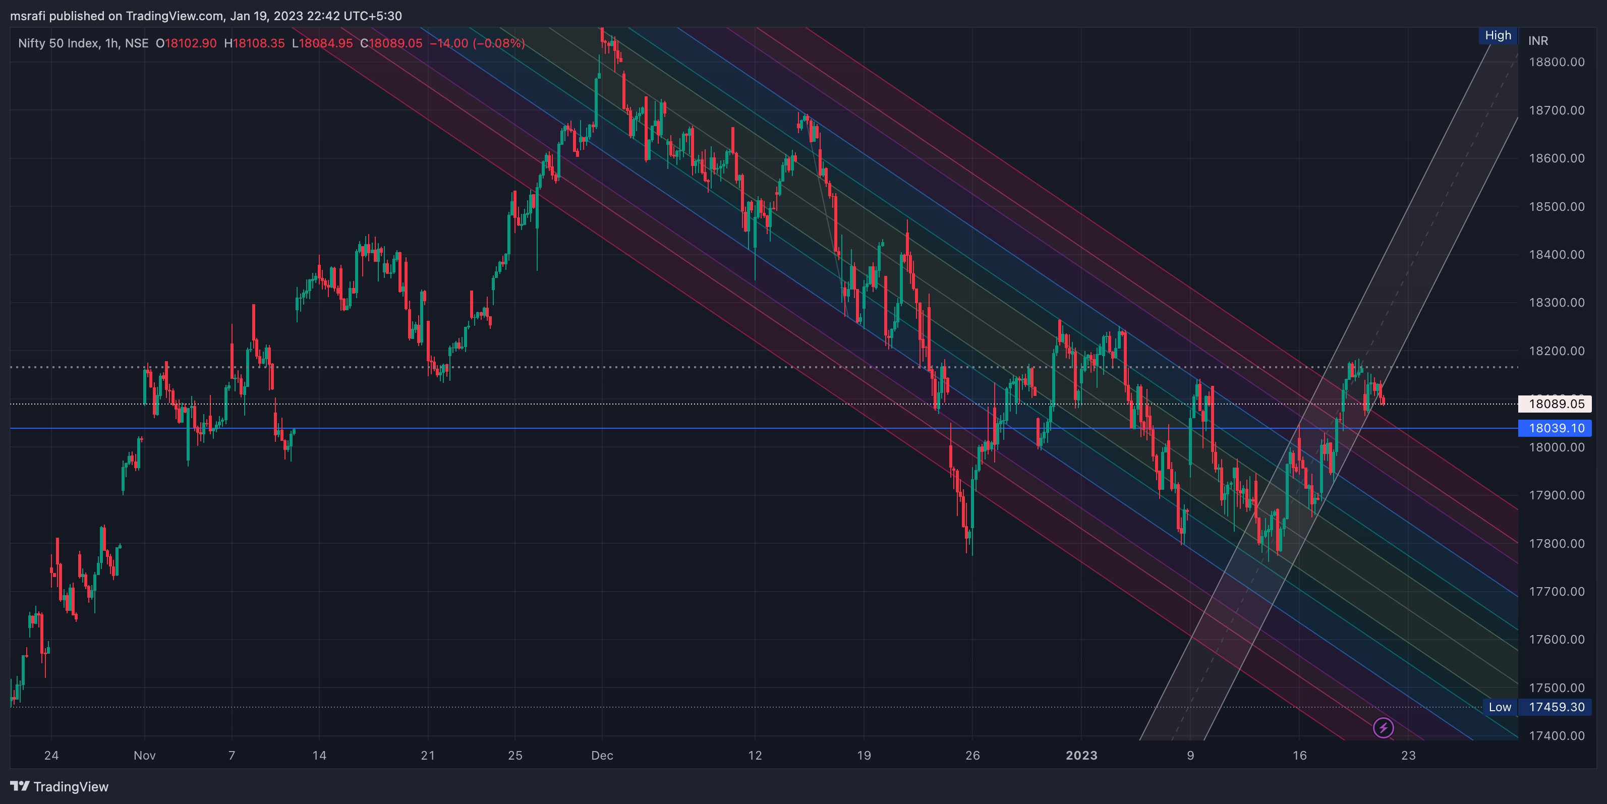The image size is (1607, 804).
Task: Click the High label on price axis
Action: 1498,35
